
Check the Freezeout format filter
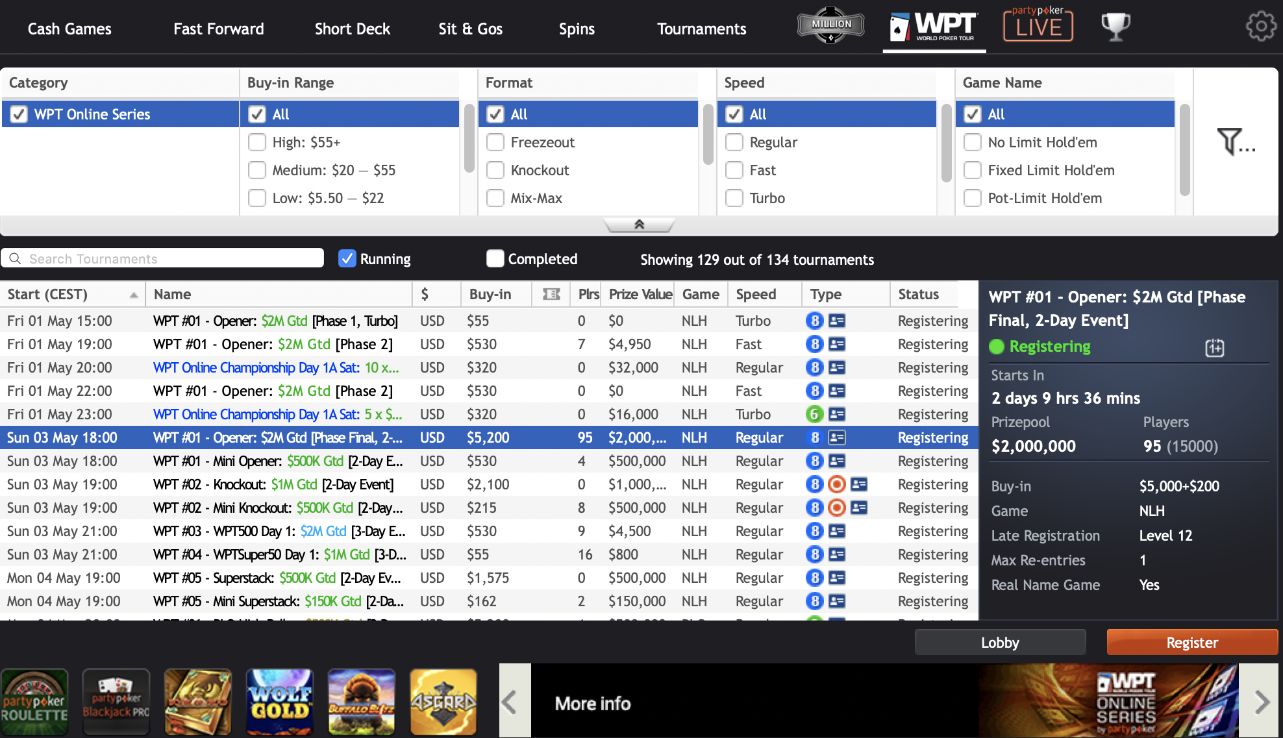tap(495, 142)
